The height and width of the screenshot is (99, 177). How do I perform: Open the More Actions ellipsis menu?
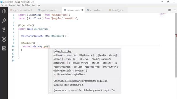[175, 10]
